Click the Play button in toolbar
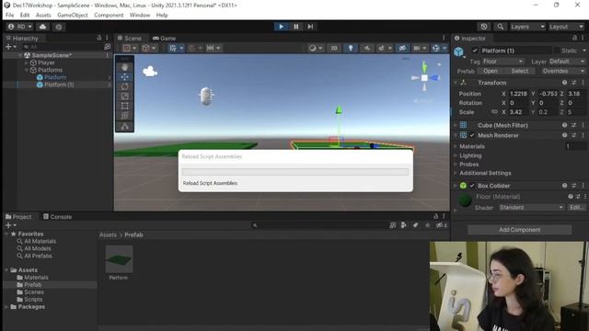The width and height of the screenshot is (589, 331). tap(281, 27)
